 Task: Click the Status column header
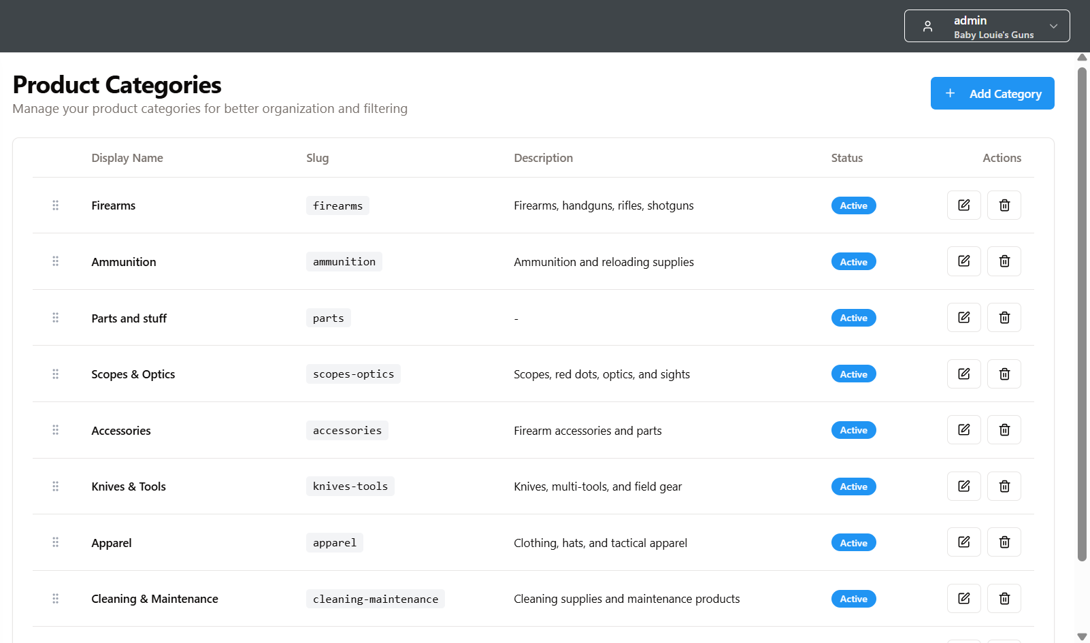pos(846,158)
